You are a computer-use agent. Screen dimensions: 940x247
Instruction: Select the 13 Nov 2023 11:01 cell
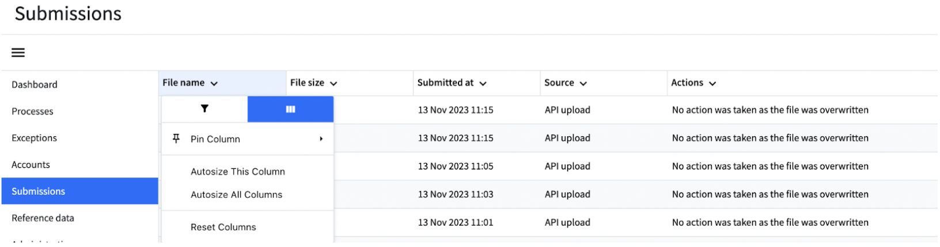(x=456, y=222)
